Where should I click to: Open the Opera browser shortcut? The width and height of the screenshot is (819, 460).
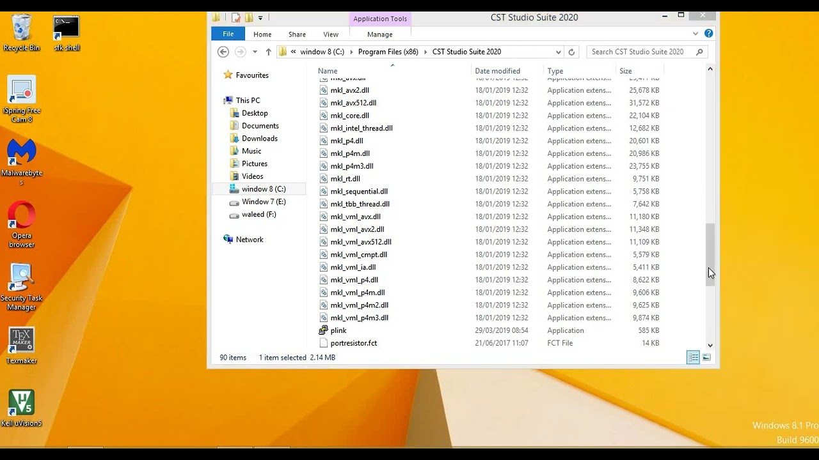(x=21, y=225)
